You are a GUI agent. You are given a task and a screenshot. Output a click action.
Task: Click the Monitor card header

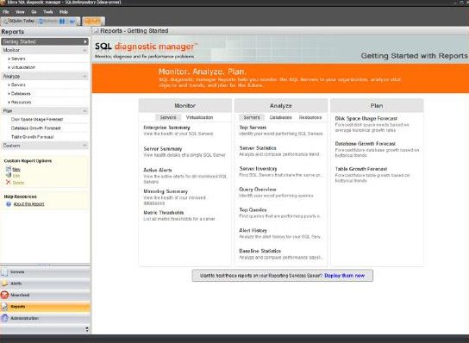pos(184,106)
